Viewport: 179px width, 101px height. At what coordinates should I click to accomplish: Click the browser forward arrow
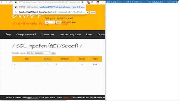coord(6,2)
